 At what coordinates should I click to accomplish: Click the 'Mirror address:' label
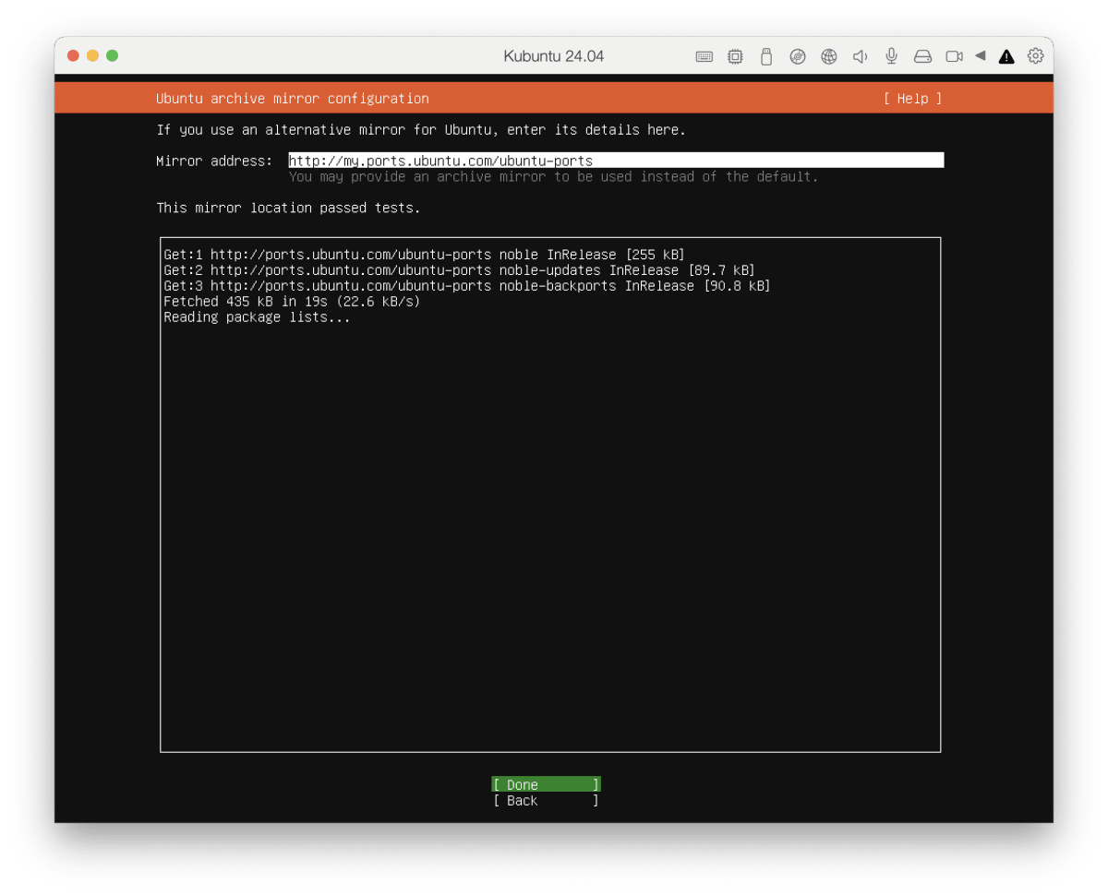214,161
